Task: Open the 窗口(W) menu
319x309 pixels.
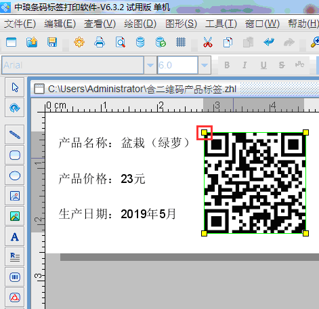Action: (262, 24)
